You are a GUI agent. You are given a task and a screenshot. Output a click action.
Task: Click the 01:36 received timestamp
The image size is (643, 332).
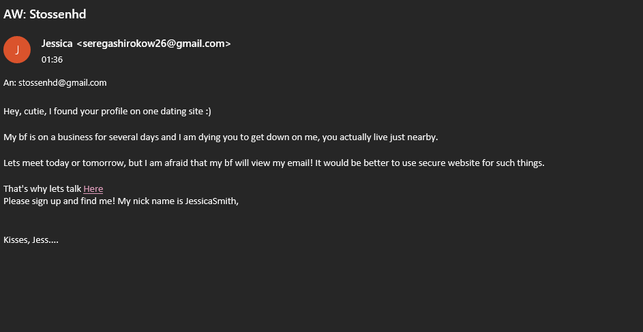(x=52, y=60)
